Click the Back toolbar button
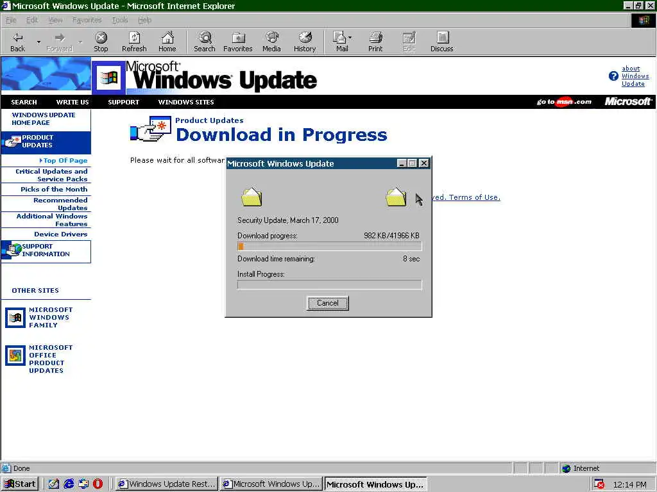 (x=17, y=42)
